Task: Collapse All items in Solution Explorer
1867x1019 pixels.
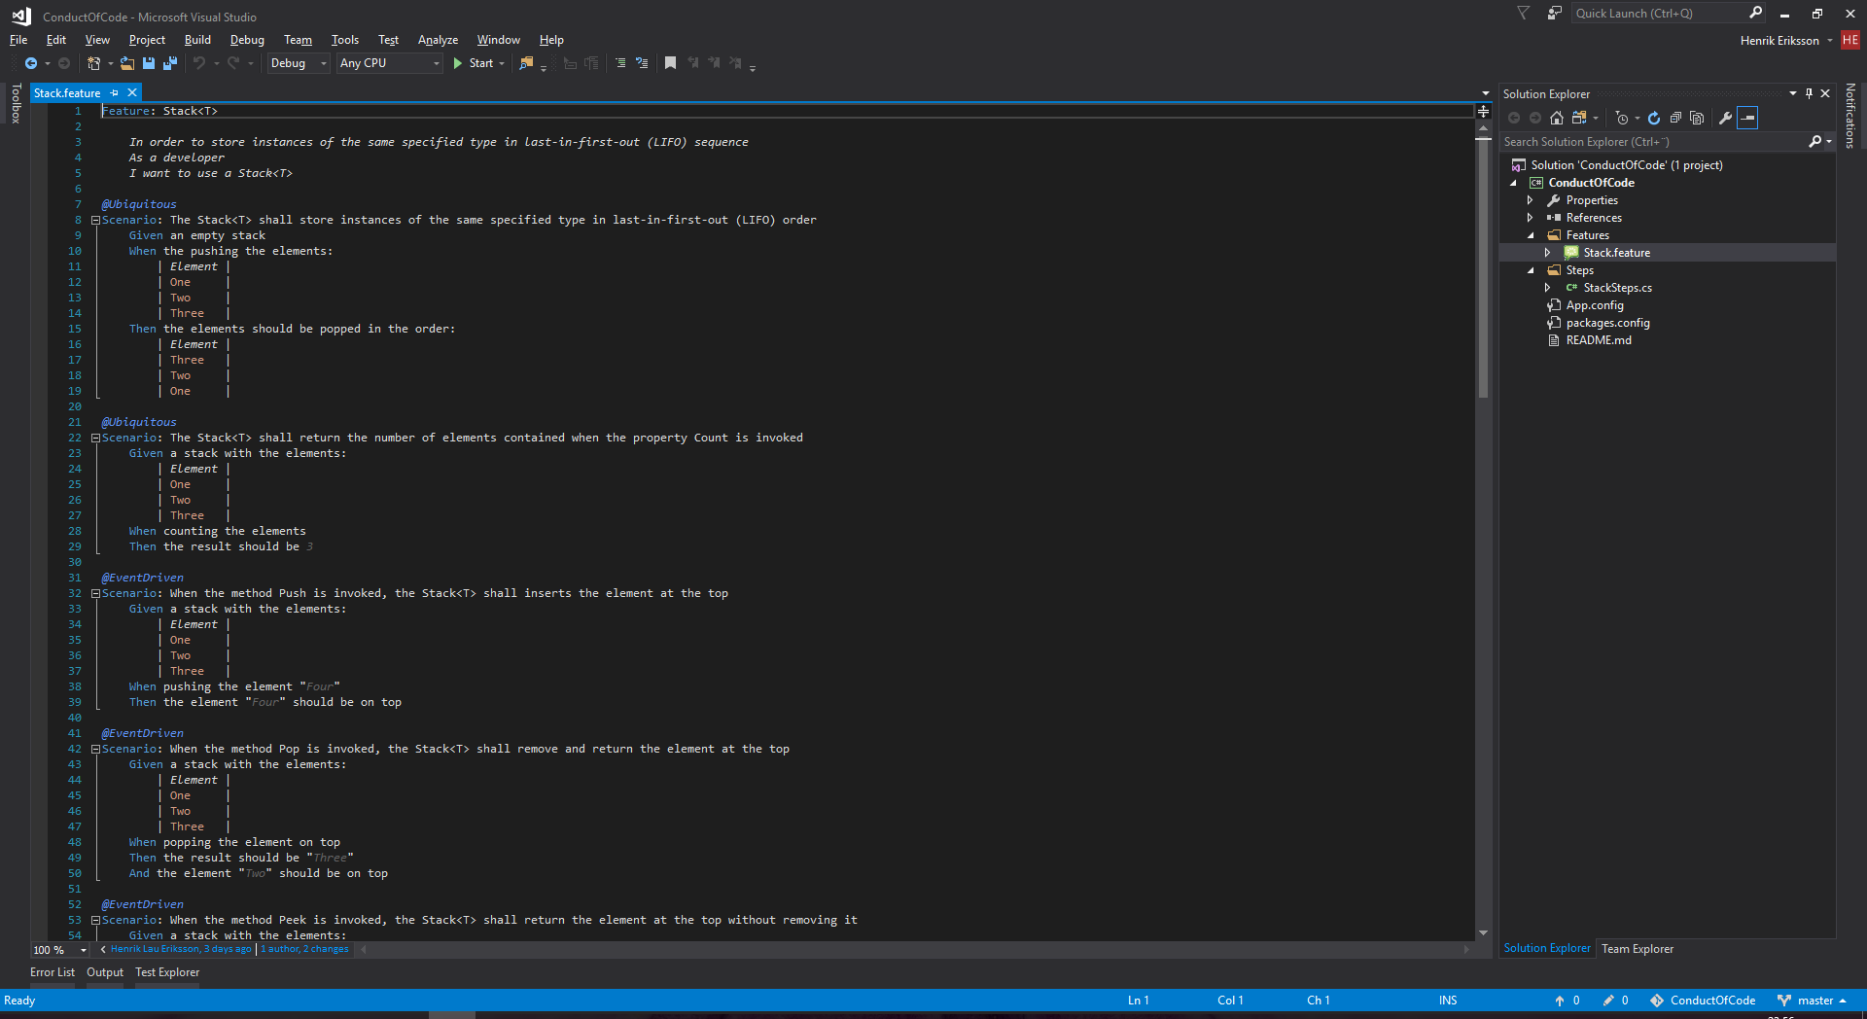Action: [1675, 118]
